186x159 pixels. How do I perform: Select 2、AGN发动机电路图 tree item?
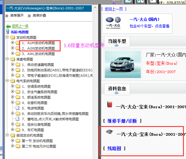pos(38,48)
